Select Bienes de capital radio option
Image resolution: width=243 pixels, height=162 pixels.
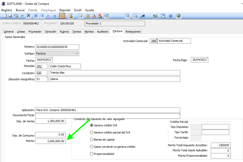pos(92,140)
